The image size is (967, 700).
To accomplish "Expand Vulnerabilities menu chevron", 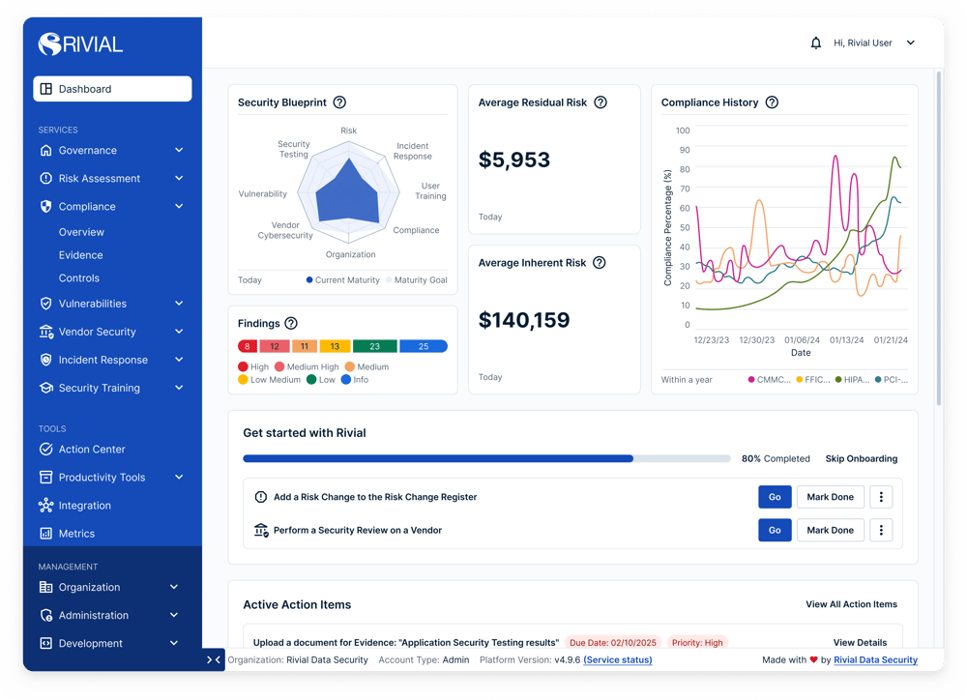I will coord(179,304).
